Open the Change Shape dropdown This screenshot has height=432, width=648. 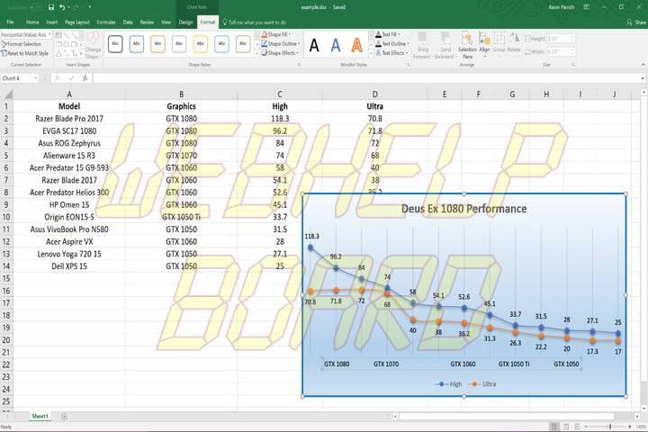tap(93, 47)
